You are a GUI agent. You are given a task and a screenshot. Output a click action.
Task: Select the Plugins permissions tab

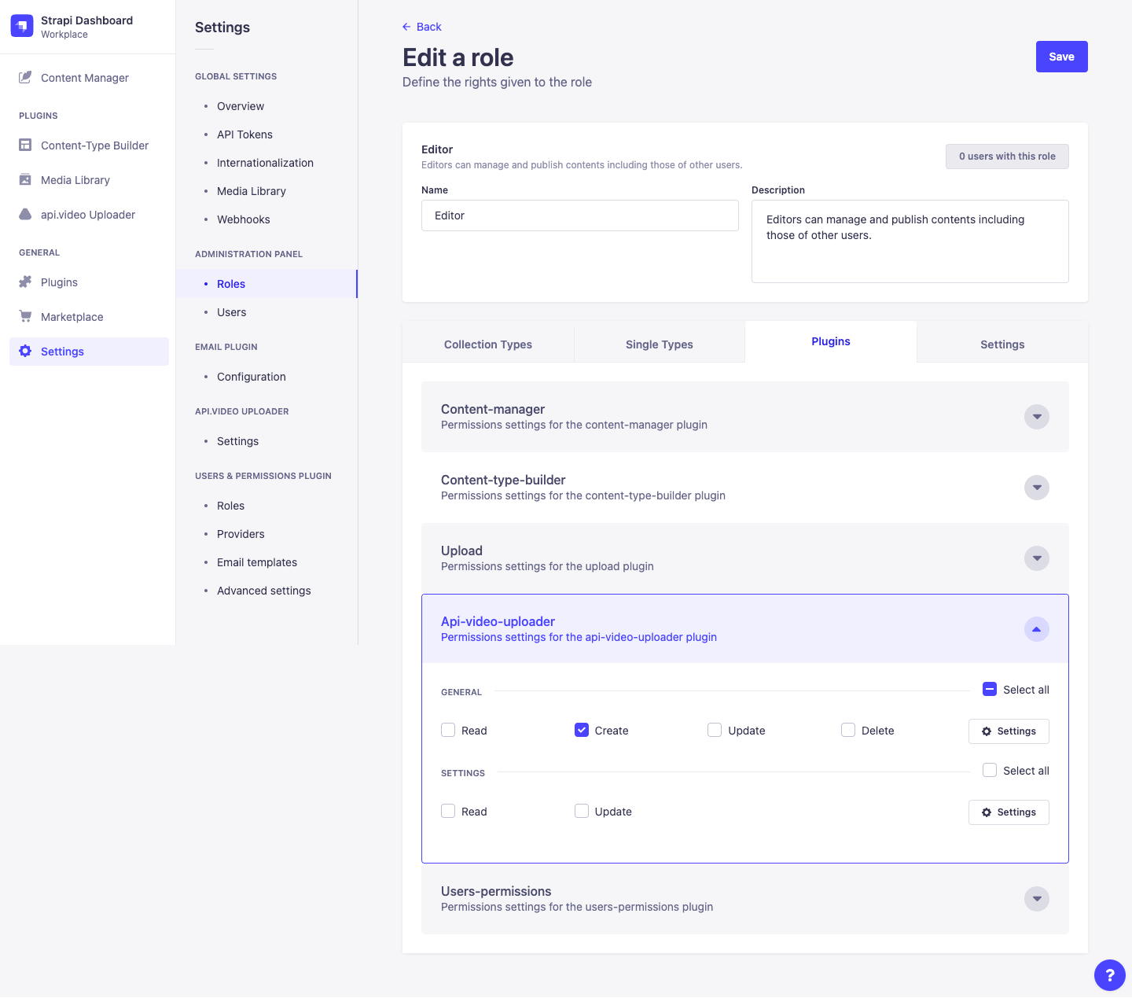[831, 341]
